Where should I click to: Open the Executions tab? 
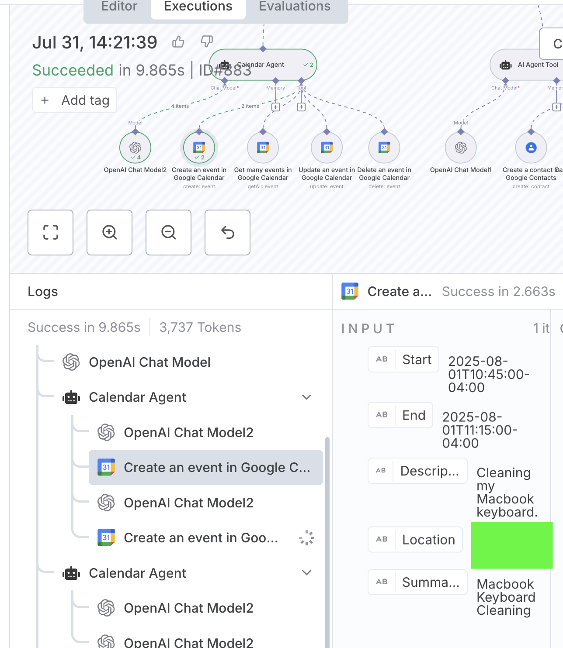coord(198,7)
